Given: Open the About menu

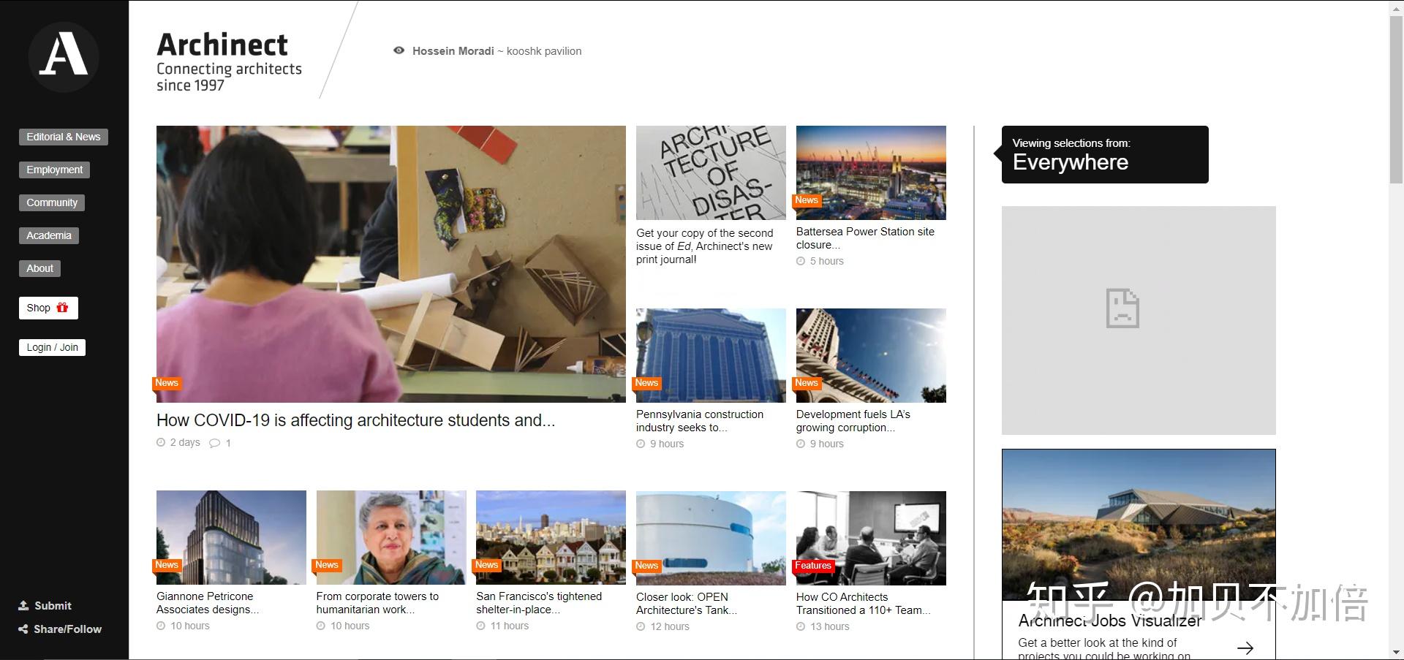Looking at the screenshot, I should point(40,268).
